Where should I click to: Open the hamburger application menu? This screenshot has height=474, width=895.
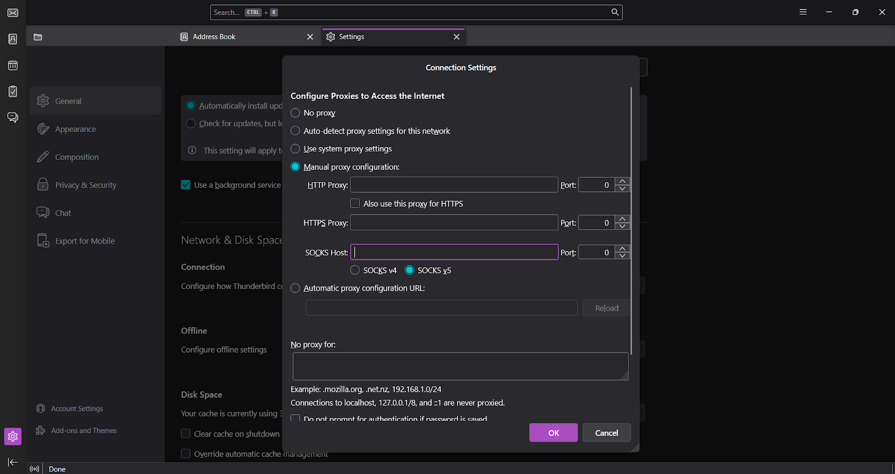[x=803, y=12]
